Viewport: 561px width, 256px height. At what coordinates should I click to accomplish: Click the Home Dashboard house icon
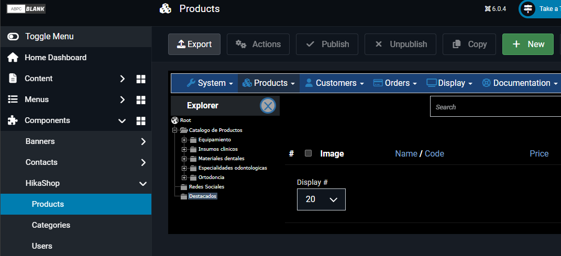point(13,58)
